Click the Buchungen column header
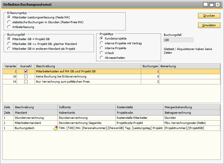The width and height of the screenshot is (224, 164). click(x=150, y=66)
